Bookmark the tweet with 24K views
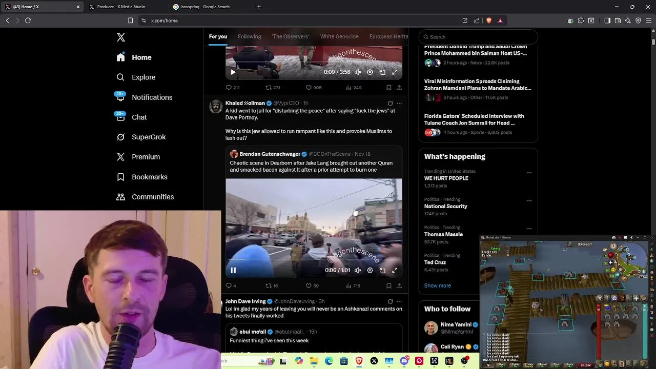 (x=388, y=88)
